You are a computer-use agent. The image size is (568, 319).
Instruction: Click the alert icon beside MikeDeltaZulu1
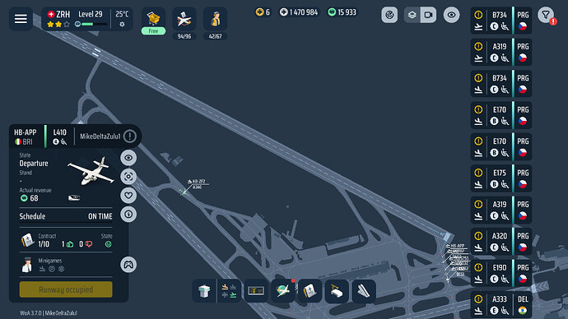(130, 136)
